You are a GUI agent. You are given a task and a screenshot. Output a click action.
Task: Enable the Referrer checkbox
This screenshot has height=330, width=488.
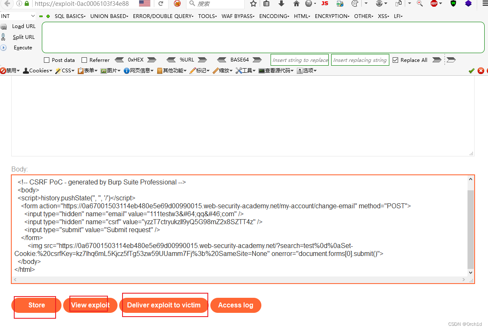coord(84,60)
